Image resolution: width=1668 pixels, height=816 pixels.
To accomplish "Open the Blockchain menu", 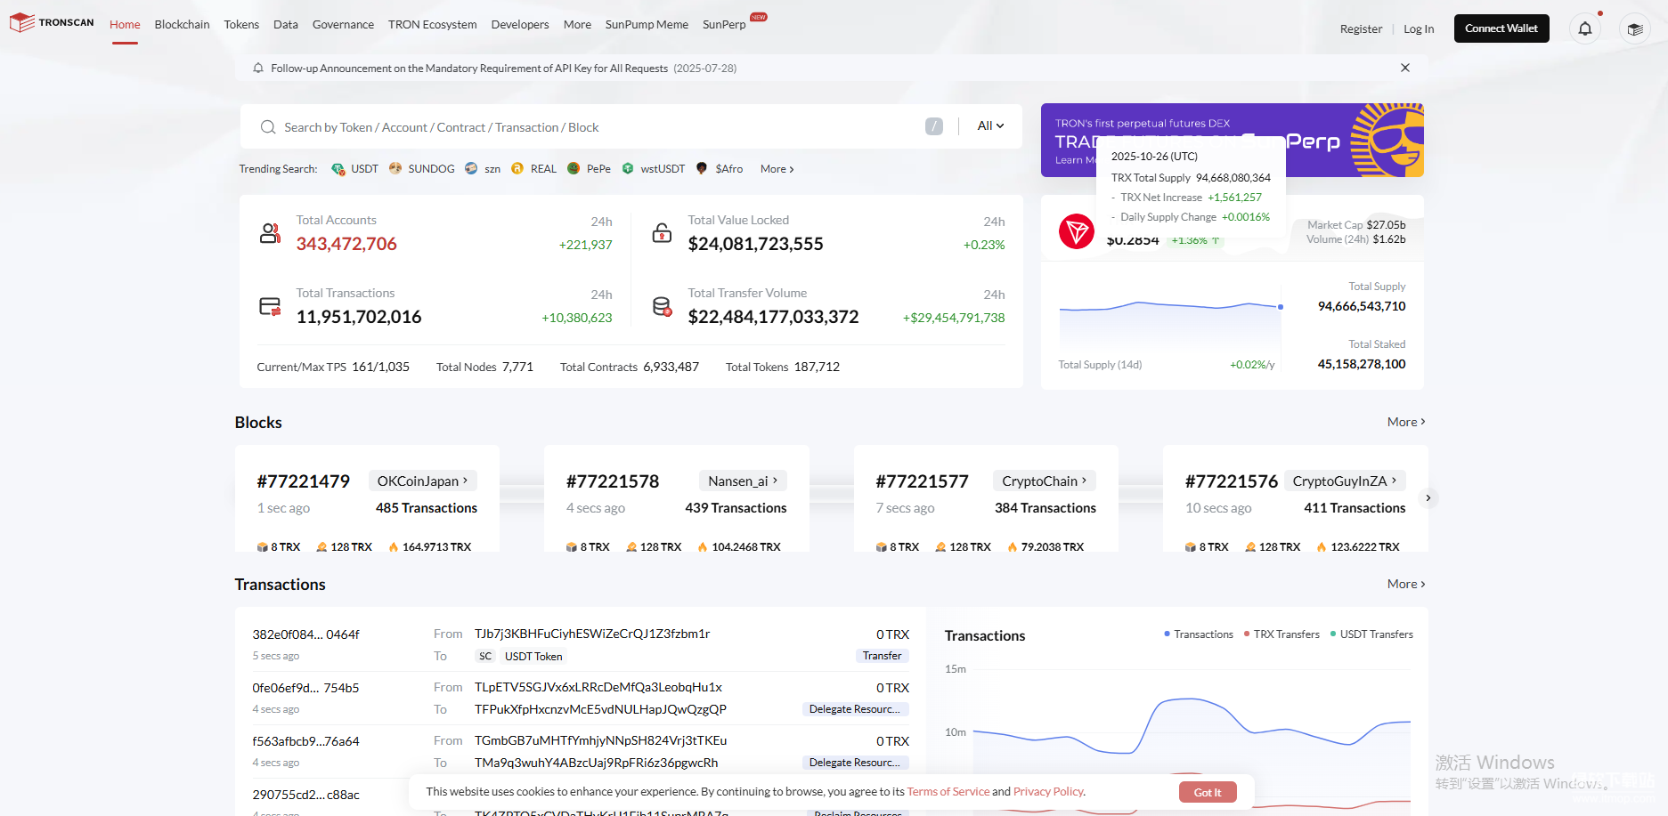I will 182,25.
